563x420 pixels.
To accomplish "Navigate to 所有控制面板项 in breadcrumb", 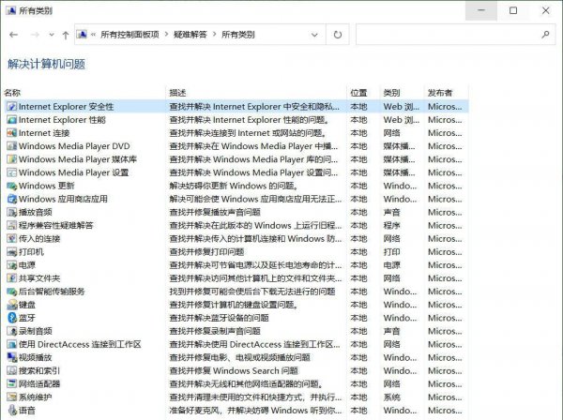I will click(x=129, y=35).
